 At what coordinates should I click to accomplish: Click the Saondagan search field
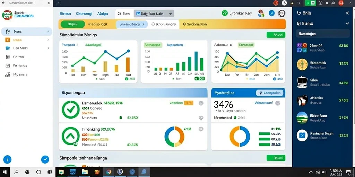click(x=323, y=34)
